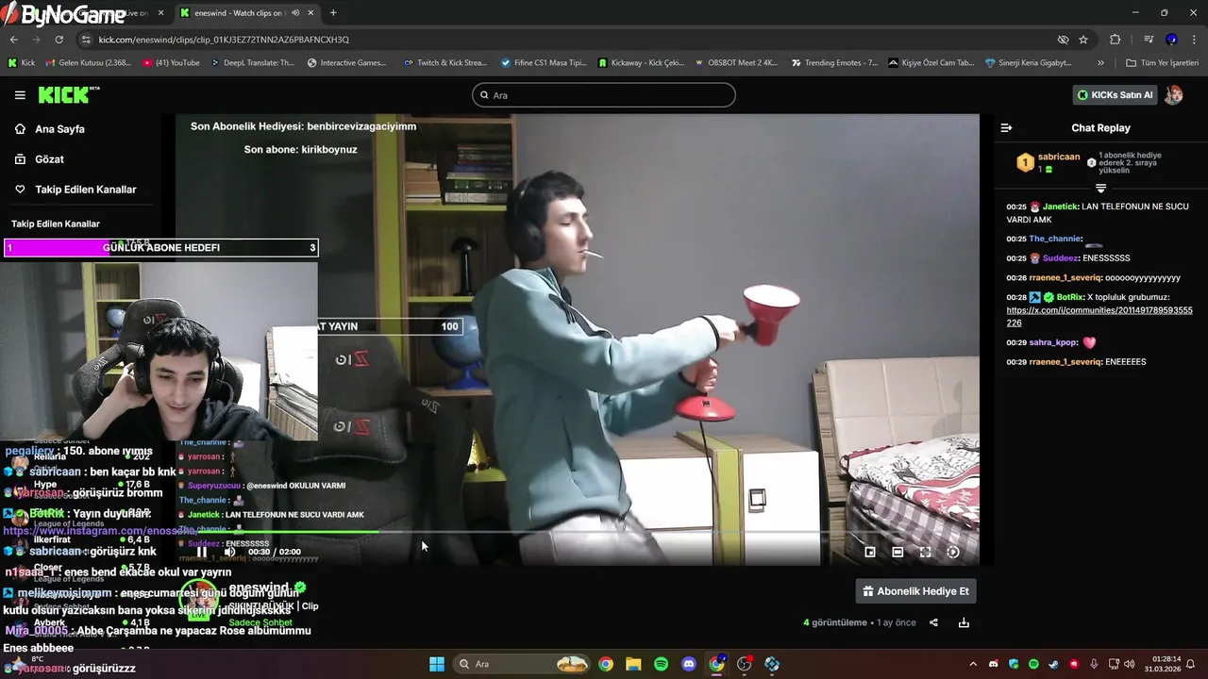Go to Ana Sayfa in sidebar
1208x679 pixels.
(x=59, y=129)
